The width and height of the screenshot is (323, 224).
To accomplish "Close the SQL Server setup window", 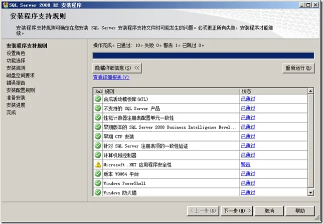I will (x=315, y=5).
